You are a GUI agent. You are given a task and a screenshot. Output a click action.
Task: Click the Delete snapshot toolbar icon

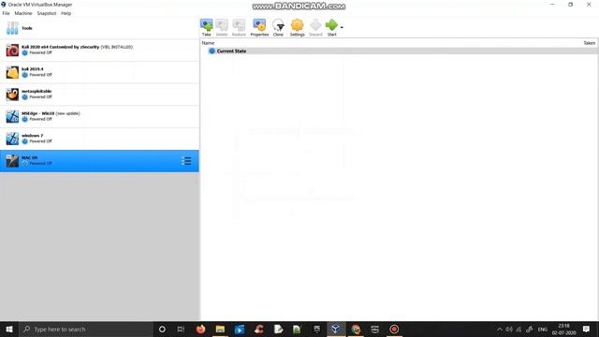(222, 27)
